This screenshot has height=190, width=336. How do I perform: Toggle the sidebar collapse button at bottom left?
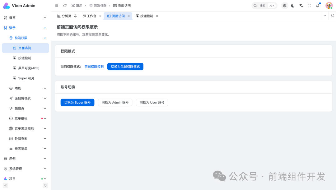tap(5, 185)
